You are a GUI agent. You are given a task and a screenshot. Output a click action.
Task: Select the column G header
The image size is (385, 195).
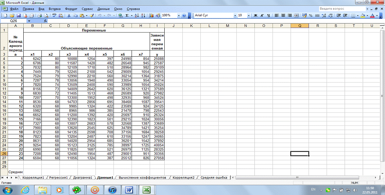click(x=123, y=26)
